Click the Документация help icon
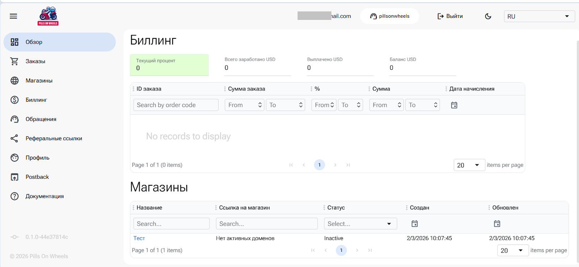 (x=14, y=196)
